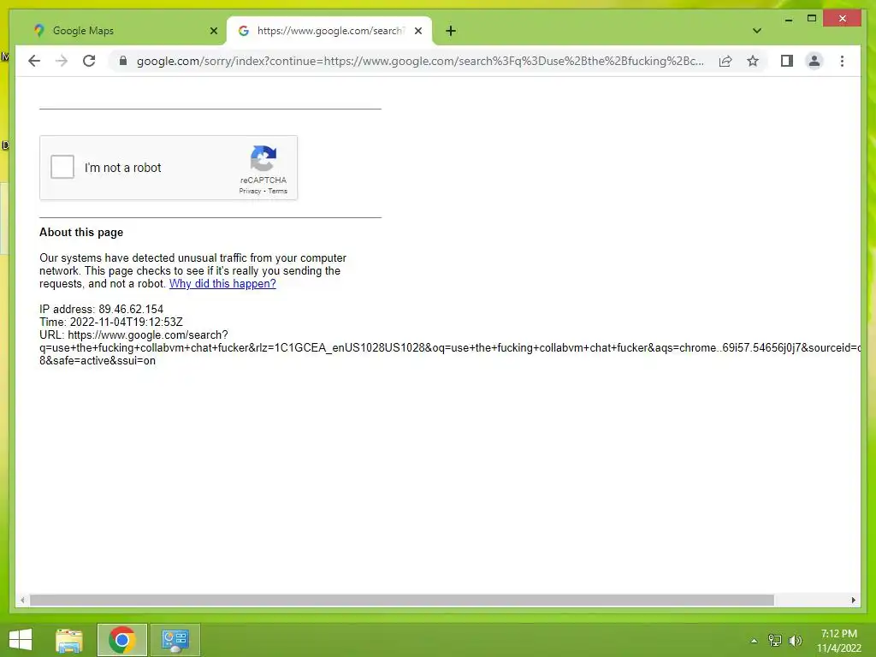Image resolution: width=876 pixels, height=657 pixels.
Task: Open the reCAPTCHA Terms link
Action: click(278, 191)
